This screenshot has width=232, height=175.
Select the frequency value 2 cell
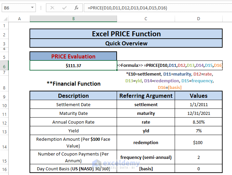(x=198, y=157)
